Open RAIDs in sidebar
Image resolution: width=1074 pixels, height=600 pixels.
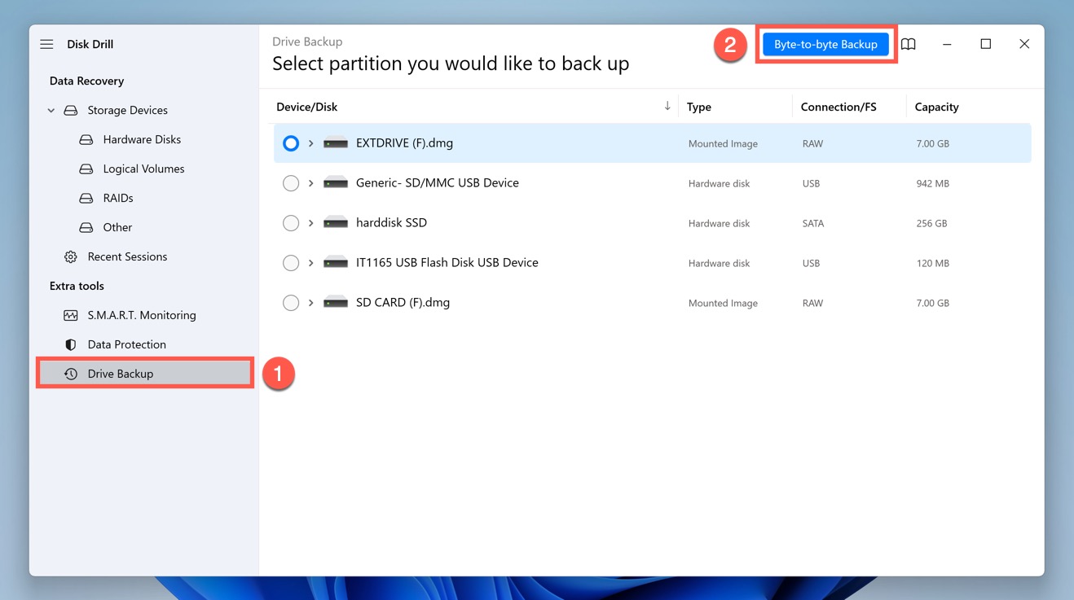pyautogui.click(x=118, y=198)
